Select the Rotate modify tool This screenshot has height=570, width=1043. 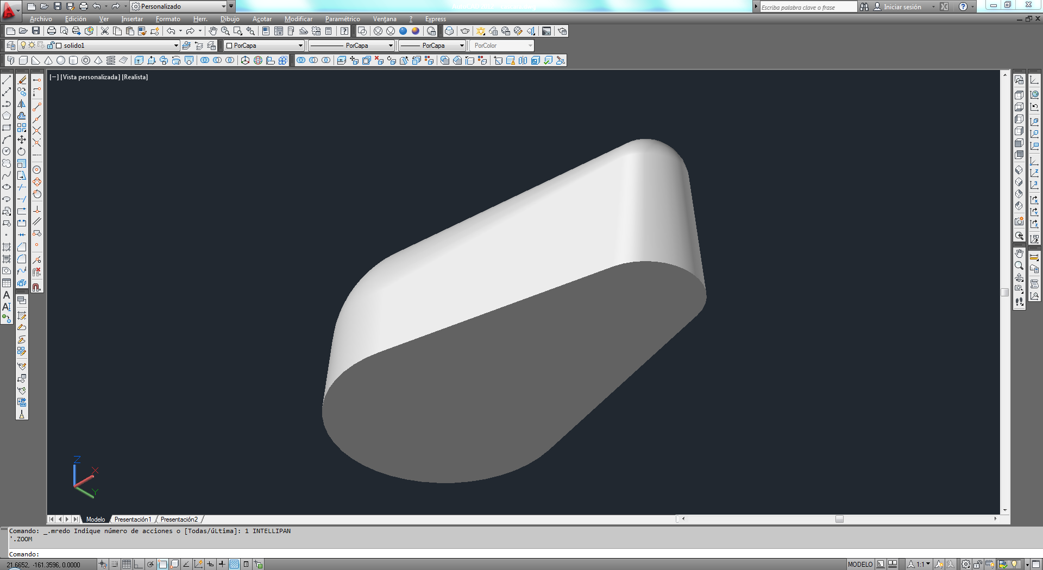coord(22,151)
